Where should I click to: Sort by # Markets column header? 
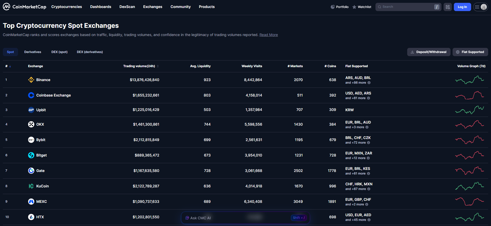[x=295, y=66]
